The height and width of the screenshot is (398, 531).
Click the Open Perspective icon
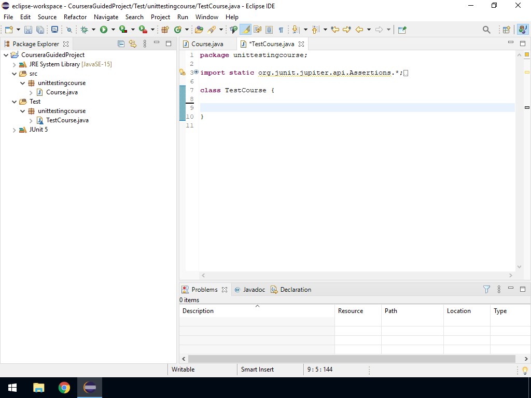point(507,30)
